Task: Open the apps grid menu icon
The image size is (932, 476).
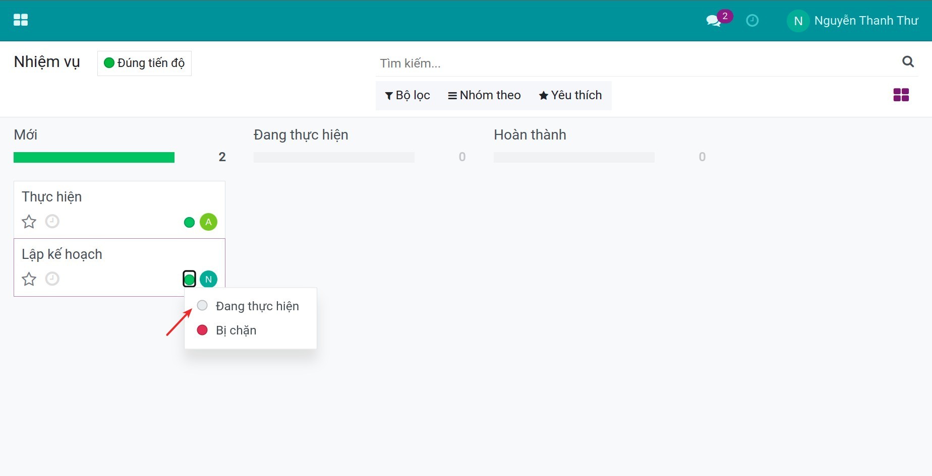Action: [x=21, y=20]
